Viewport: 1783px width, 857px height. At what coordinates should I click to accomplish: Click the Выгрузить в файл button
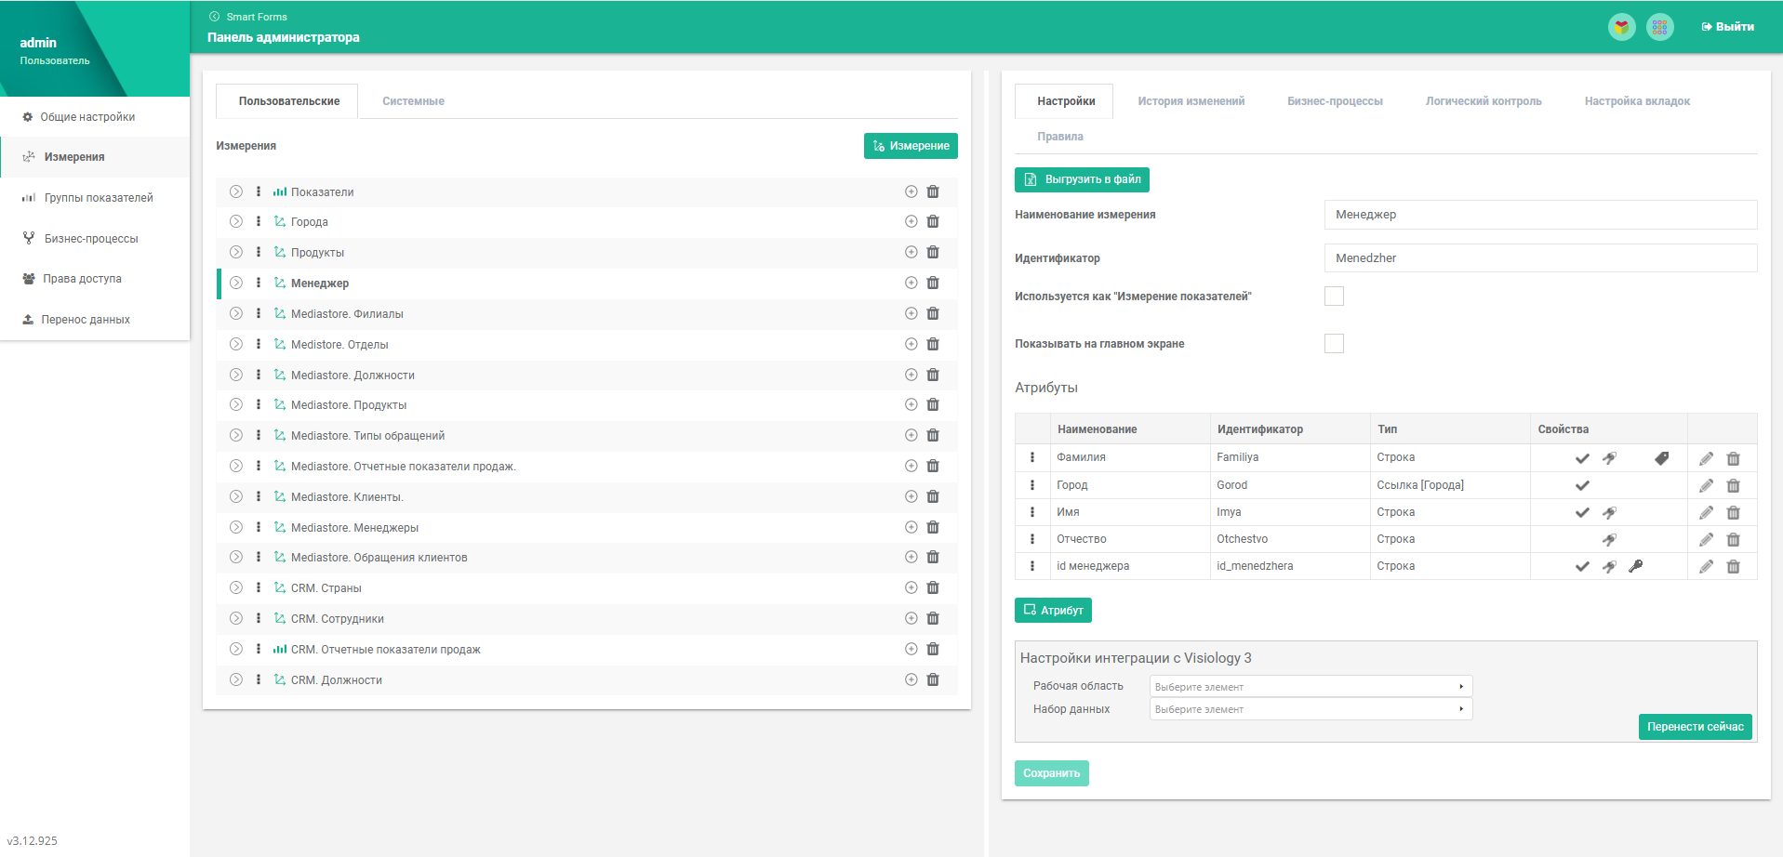(x=1082, y=179)
